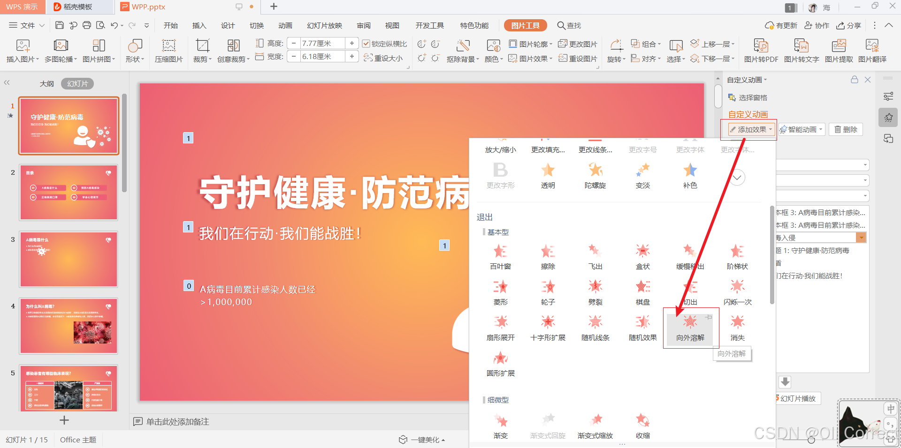Click the 选择窗格 link
Screen dimensions: 901x448
coord(748,97)
